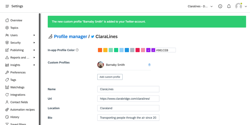Click the Integrations refresh icon

coord(7,95)
